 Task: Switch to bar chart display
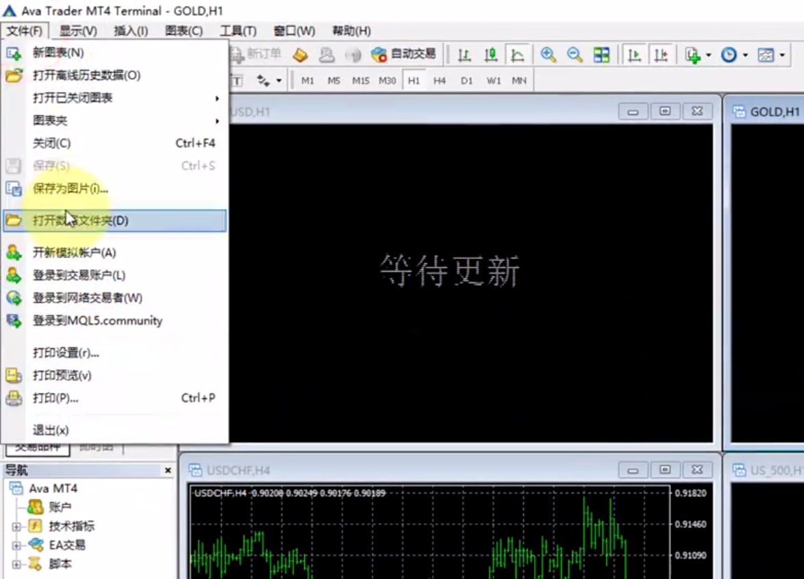pos(464,55)
